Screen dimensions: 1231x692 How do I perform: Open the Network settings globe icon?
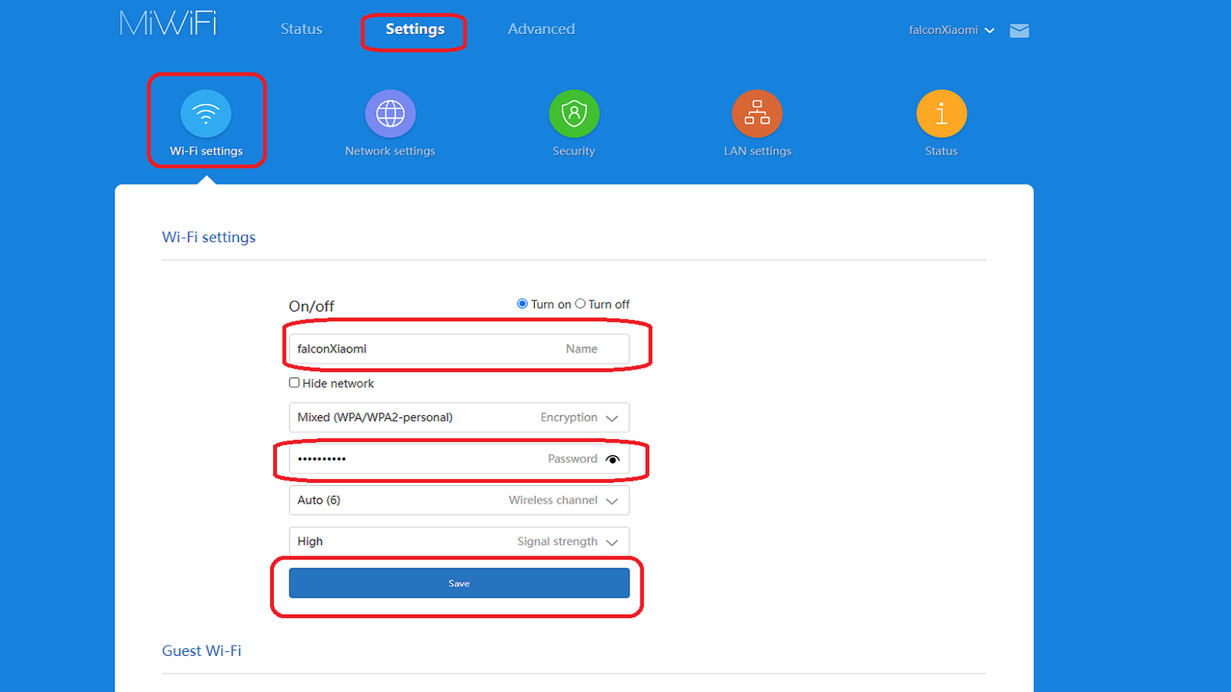(390, 114)
